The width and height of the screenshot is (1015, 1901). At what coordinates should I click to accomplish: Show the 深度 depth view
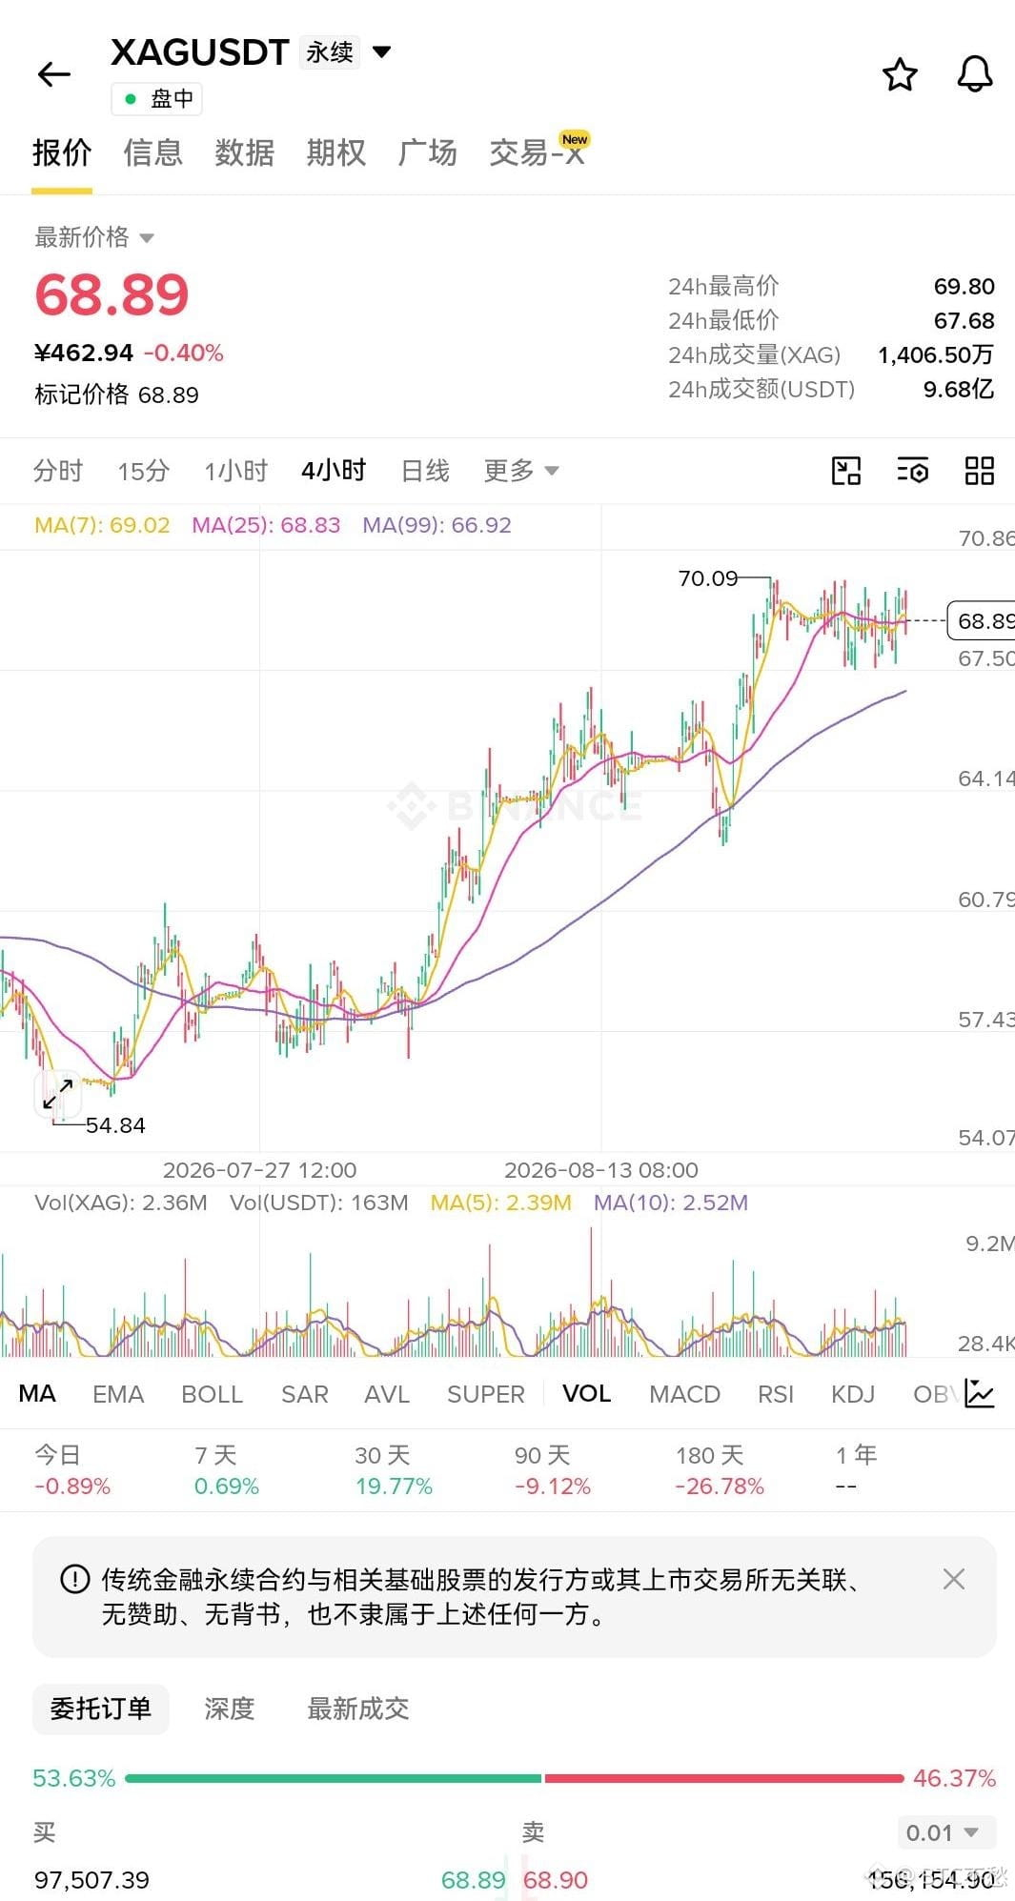click(230, 1709)
